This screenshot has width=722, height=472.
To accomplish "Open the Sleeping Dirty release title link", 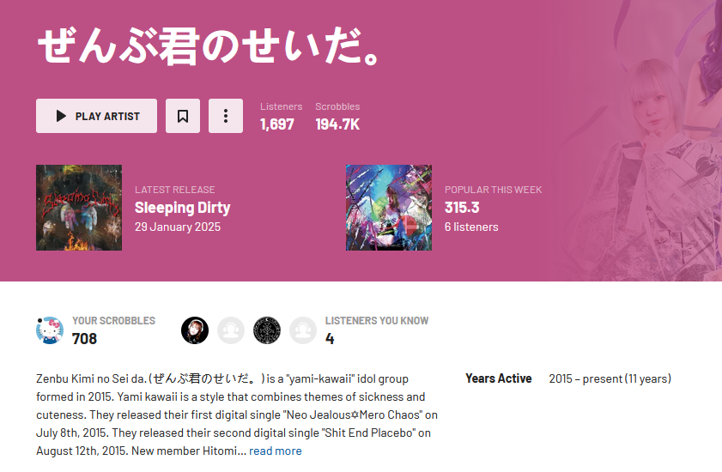I will (x=182, y=208).
